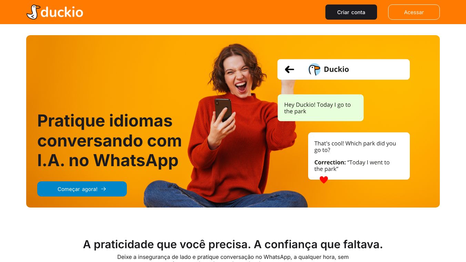Viewport: 466px width, 262px height.
Task: Select the Acessar button
Action: tap(414, 12)
